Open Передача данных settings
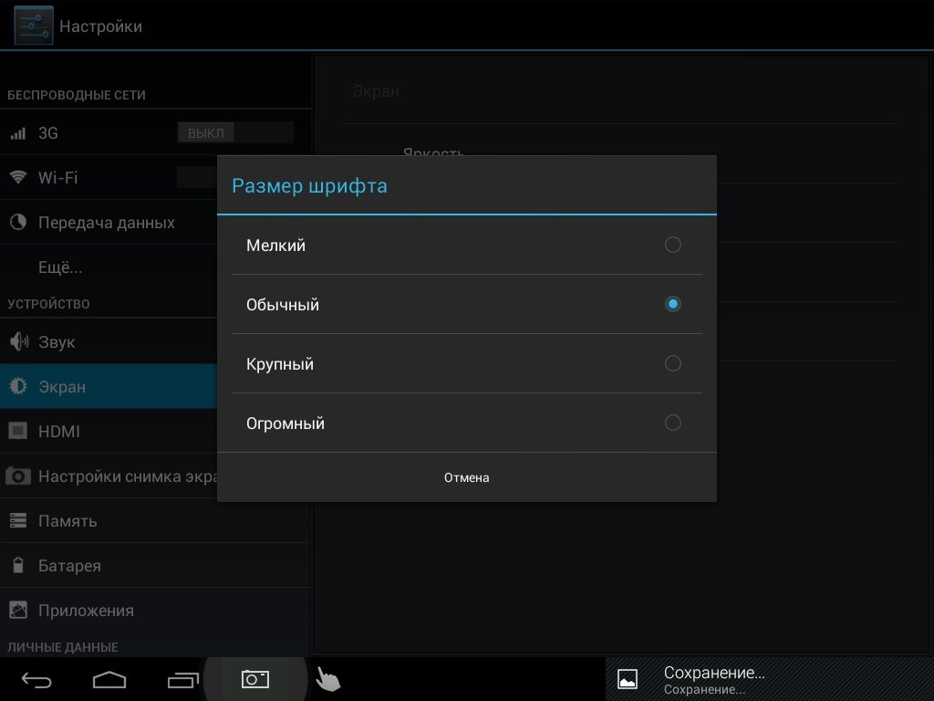Image resolution: width=934 pixels, height=701 pixels. point(106,223)
